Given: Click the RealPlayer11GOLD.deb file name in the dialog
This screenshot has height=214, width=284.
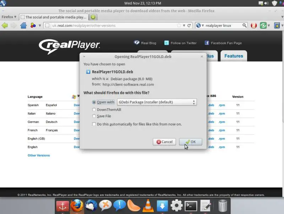Looking at the screenshot, I should [x=112, y=72].
